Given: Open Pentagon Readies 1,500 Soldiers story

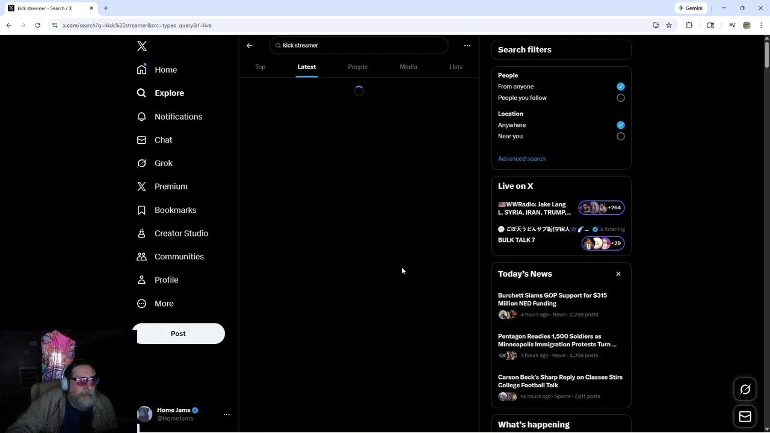Looking at the screenshot, I should (x=557, y=340).
